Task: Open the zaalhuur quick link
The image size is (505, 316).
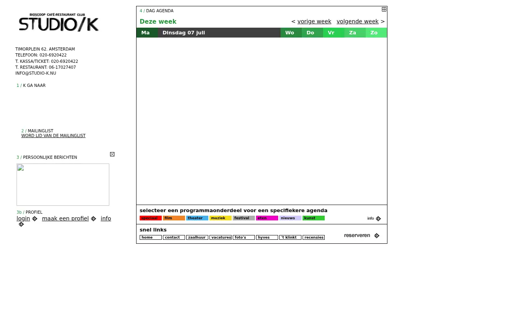Action: 197,237
